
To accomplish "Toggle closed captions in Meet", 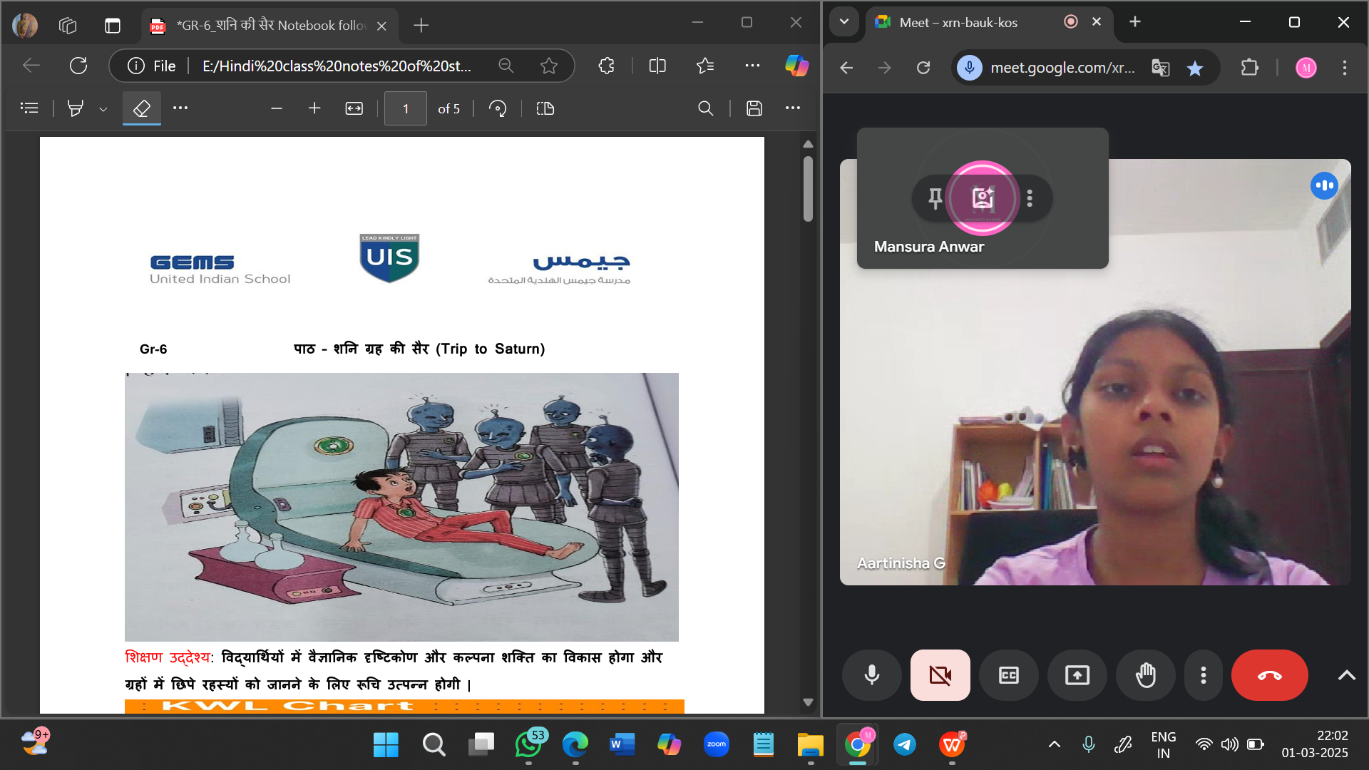I will pyautogui.click(x=1008, y=674).
